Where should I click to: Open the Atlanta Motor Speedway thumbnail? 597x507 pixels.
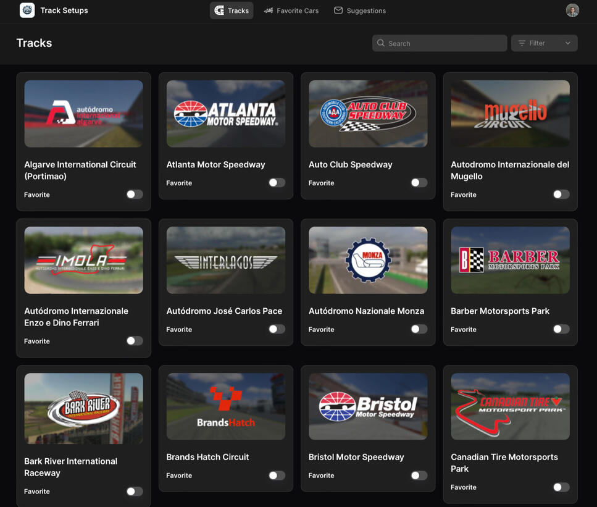tap(226, 114)
